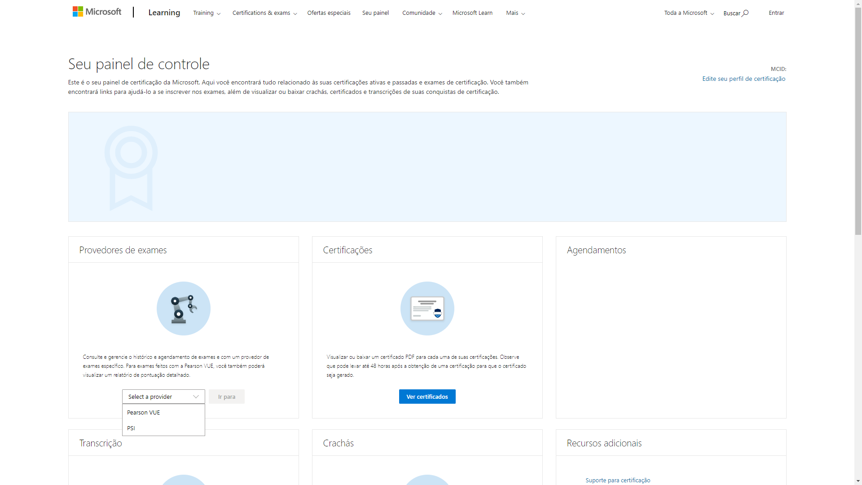Click the Buscar search text

(732, 13)
